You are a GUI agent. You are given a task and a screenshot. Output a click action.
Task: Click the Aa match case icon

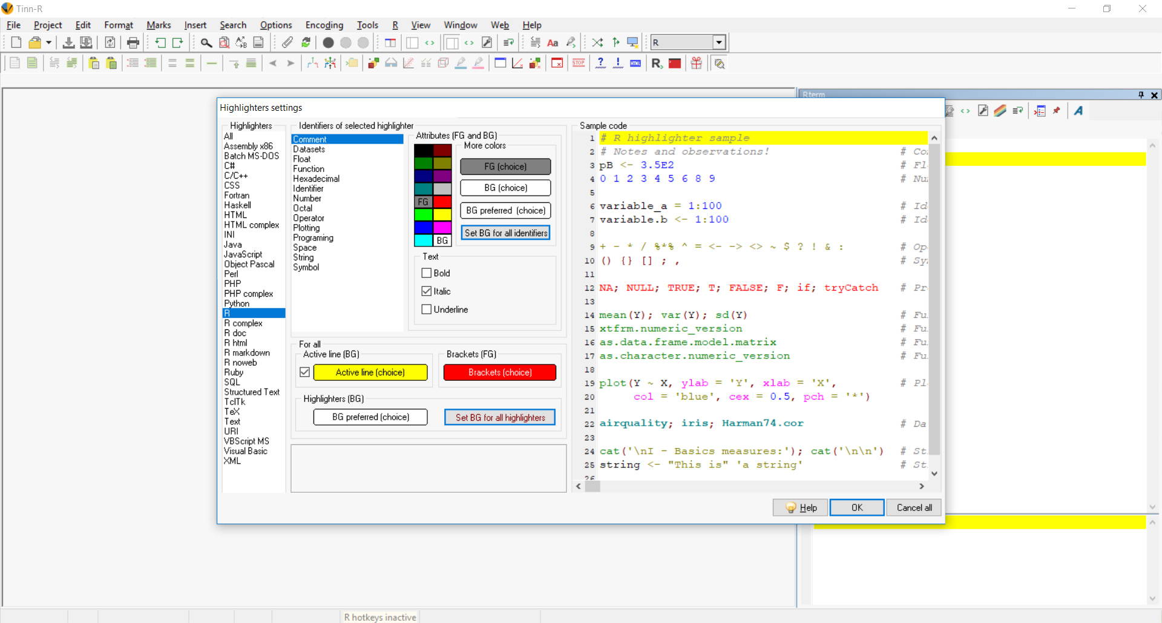553,42
